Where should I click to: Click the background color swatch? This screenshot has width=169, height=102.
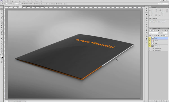[2, 58]
